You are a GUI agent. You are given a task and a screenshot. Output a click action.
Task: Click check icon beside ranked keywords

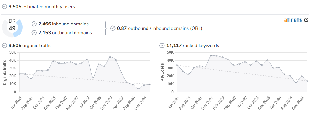tap(162, 46)
